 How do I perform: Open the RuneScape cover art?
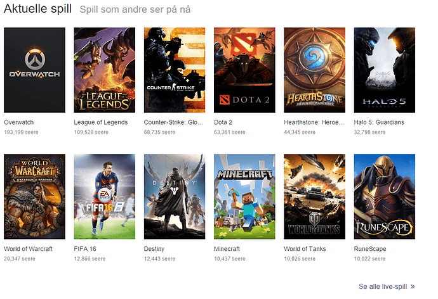385,196
